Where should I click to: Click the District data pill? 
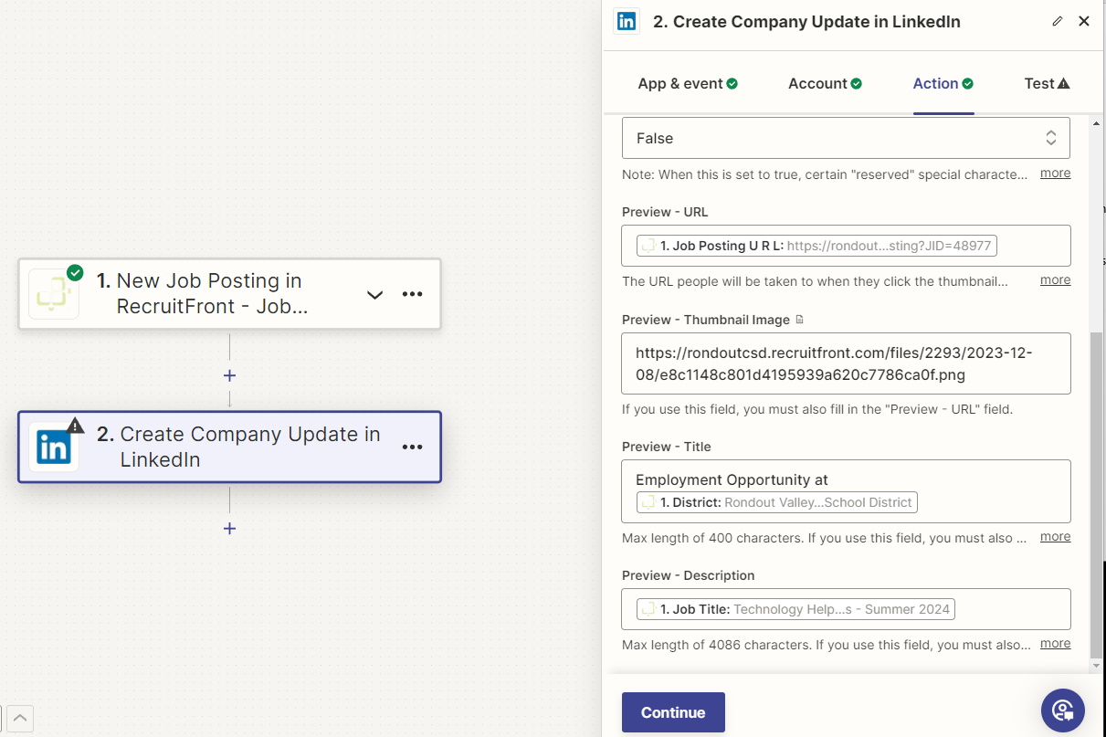click(x=777, y=502)
